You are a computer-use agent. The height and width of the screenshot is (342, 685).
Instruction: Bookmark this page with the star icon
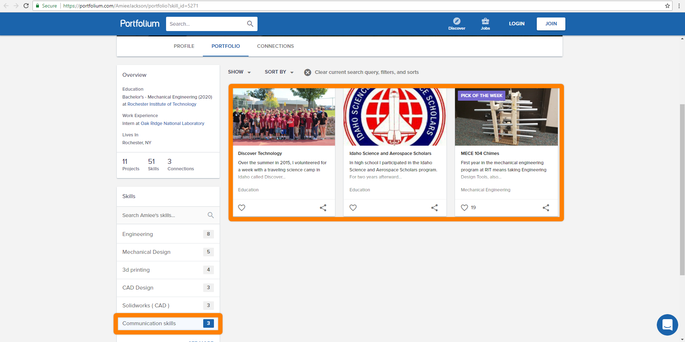pyautogui.click(x=667, y=6)
